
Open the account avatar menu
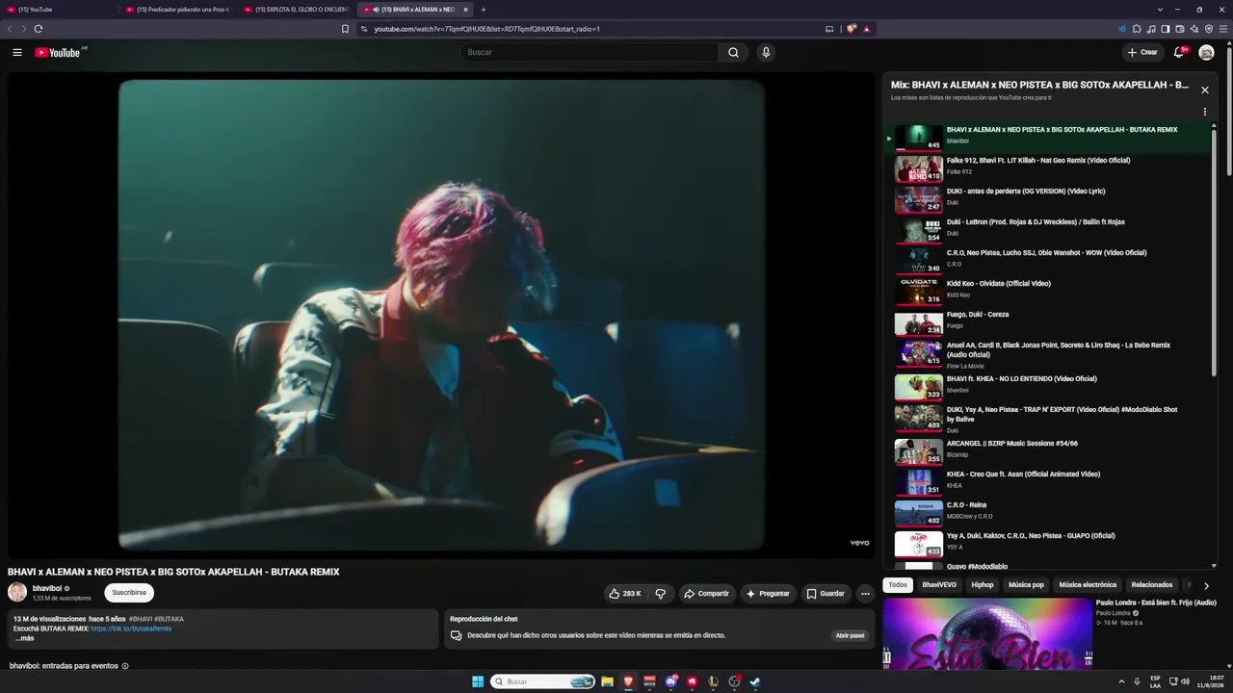click(1206, 52)
